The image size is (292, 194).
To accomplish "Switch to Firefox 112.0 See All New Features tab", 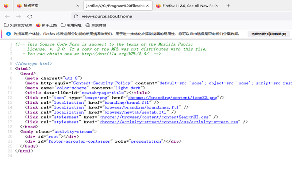I will pyautogui.click(x=186, y=6).
